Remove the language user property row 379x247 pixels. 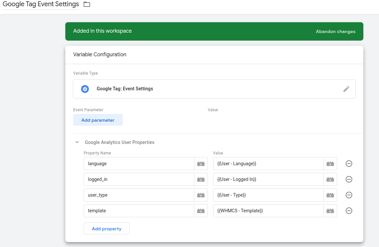(x=349, y=164)
